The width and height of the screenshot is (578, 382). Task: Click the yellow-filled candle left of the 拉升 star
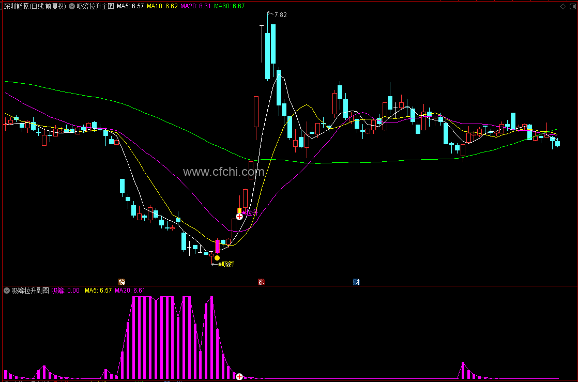coord(239,211)
